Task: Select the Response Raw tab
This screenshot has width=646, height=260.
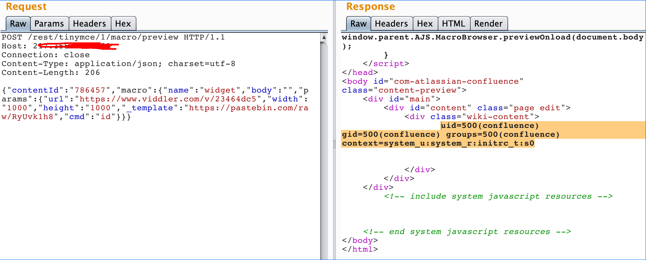Action: [x=358, y=24]
